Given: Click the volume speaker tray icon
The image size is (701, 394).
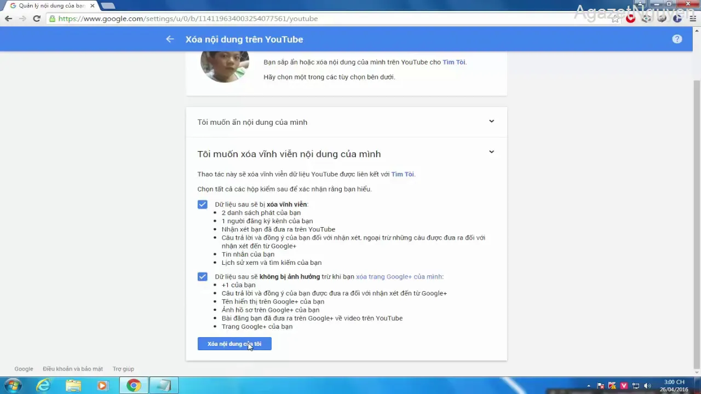Looking at the screenshot, I should click(x=647, y=386).
